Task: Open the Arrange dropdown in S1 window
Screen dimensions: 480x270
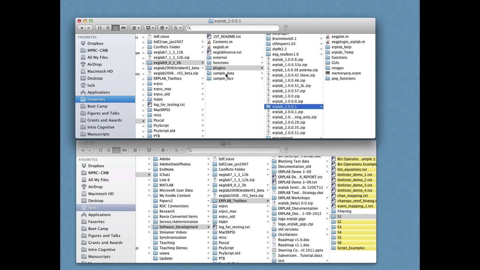Action: click(x=136, y=150)
